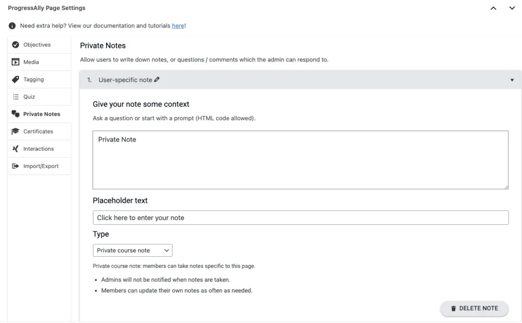Move ProgressAlly panel down with arrow
The height and width of the screenshot is (323, 522).
512,8
